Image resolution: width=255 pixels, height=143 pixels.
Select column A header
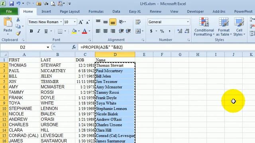pyautogui.click(x=24, y=54)
